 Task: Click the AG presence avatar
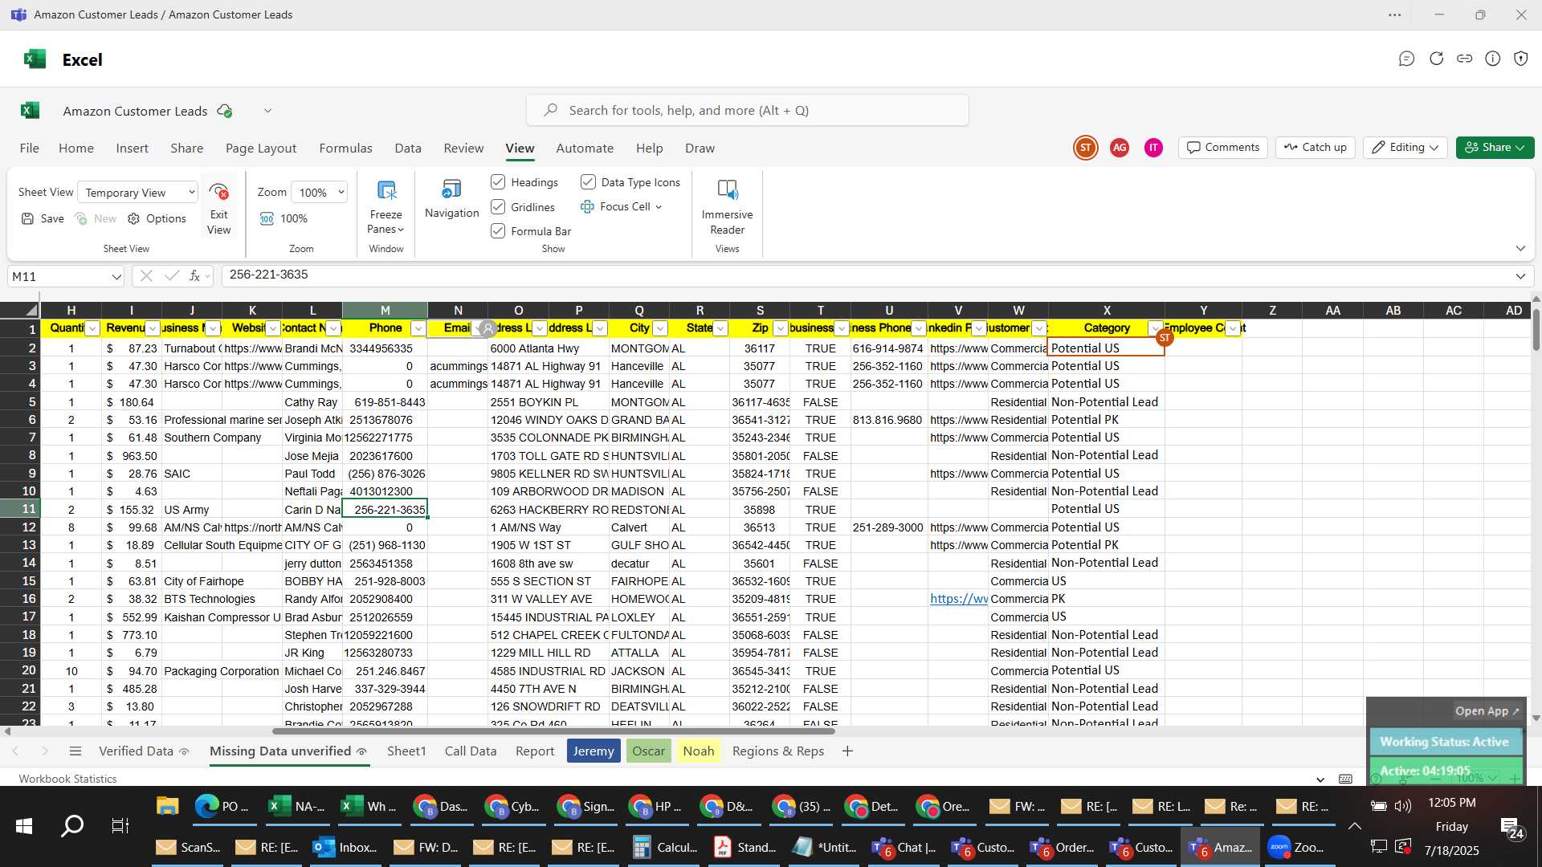[x=1120, y=148]
